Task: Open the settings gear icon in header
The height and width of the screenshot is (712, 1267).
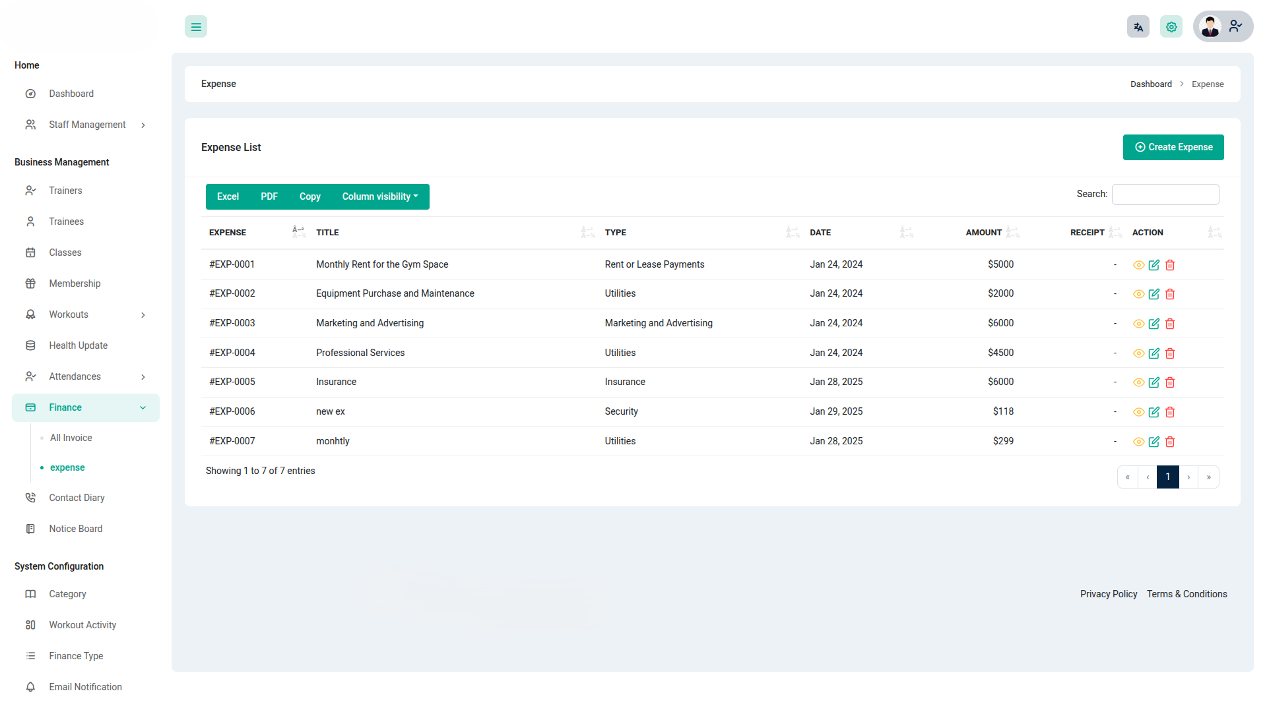Action: [x=1171, y=27]
